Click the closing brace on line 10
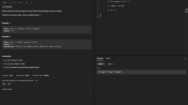 [x=100, y=17]
